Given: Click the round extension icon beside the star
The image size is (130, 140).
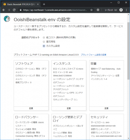Looking at the screenshot, I should [x=98, y=10].
